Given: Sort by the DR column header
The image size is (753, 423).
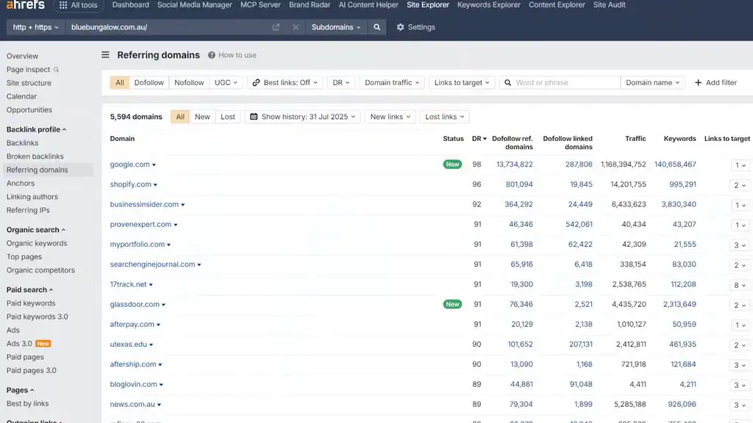Looking at the screenshot, I should (x=479, y=139).
